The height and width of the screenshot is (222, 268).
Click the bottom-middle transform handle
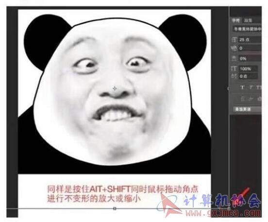(115, 208)
